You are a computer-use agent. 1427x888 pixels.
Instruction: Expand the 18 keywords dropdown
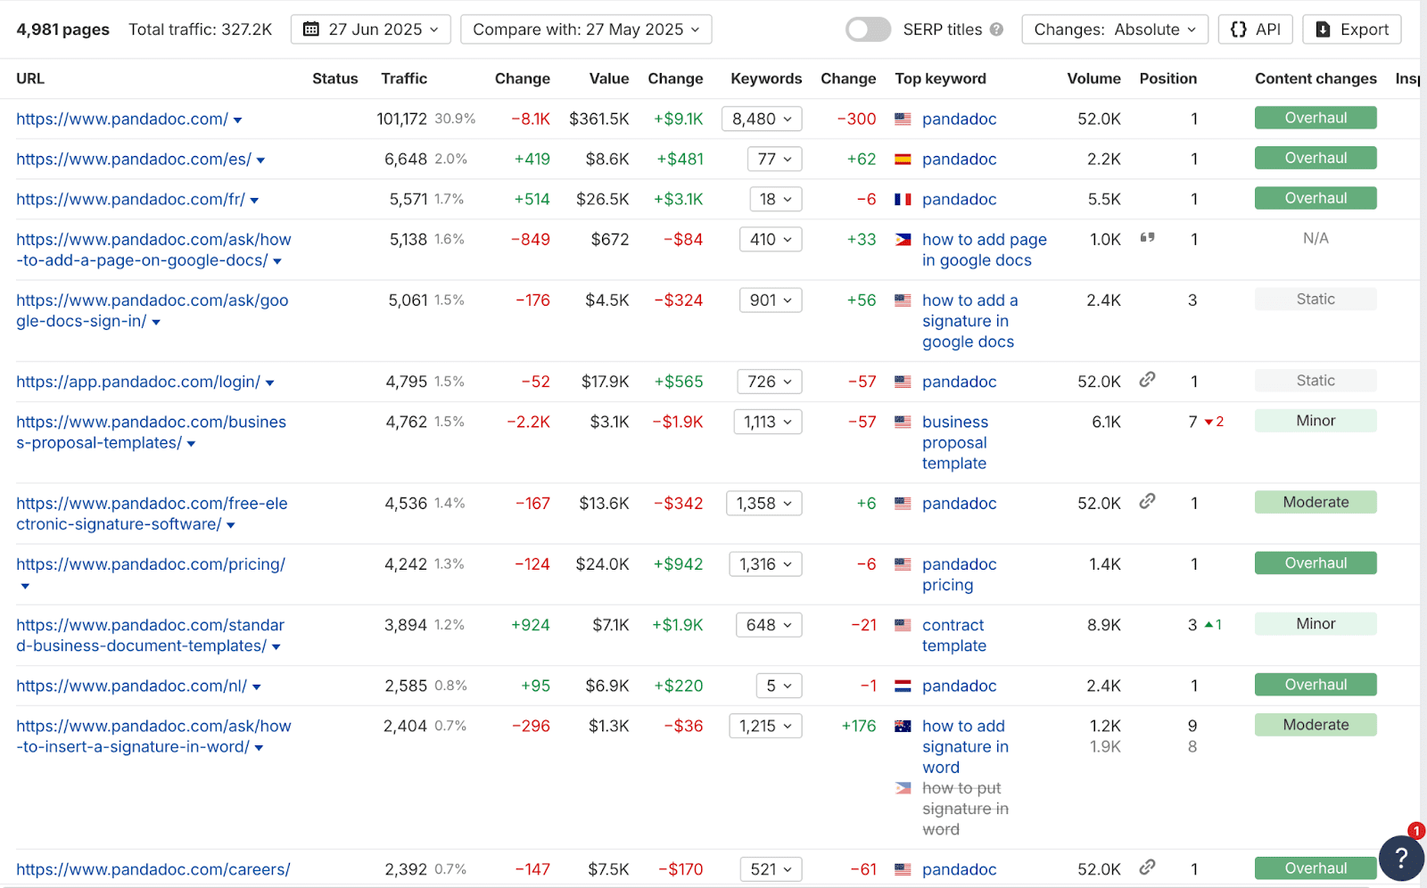(x=776, y=199)
